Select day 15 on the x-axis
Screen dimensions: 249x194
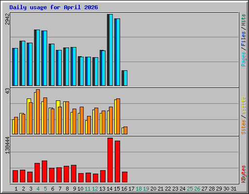tap(117, 189)
